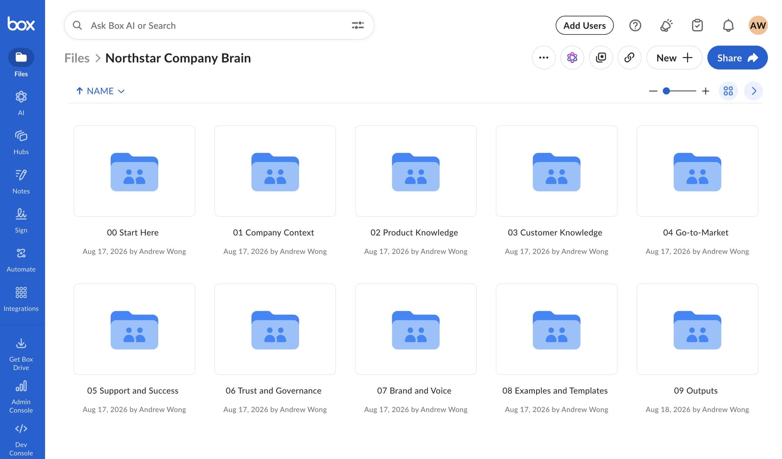Select the 03 Customer Knowledge folder icon

[x=557, y=172]
